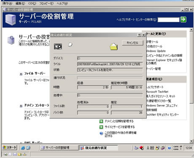Open 最新情報 link
The width and height of the screenshot is (194, 158).
(x=151, y=110)
